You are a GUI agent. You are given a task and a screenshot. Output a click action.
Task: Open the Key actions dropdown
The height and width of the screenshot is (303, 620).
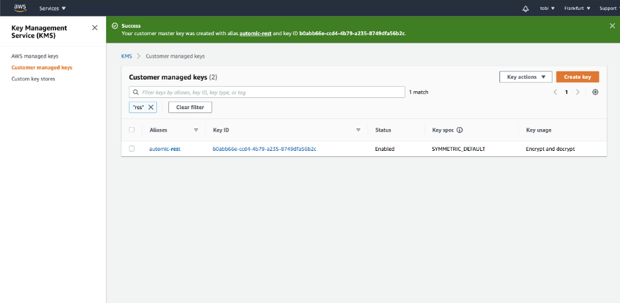click(x=525, y=77)
